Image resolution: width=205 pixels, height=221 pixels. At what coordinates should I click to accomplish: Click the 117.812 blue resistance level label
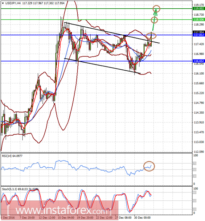(x=199, y=35)
